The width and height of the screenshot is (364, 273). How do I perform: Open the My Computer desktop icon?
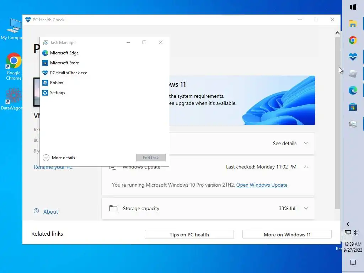[12, 29]
